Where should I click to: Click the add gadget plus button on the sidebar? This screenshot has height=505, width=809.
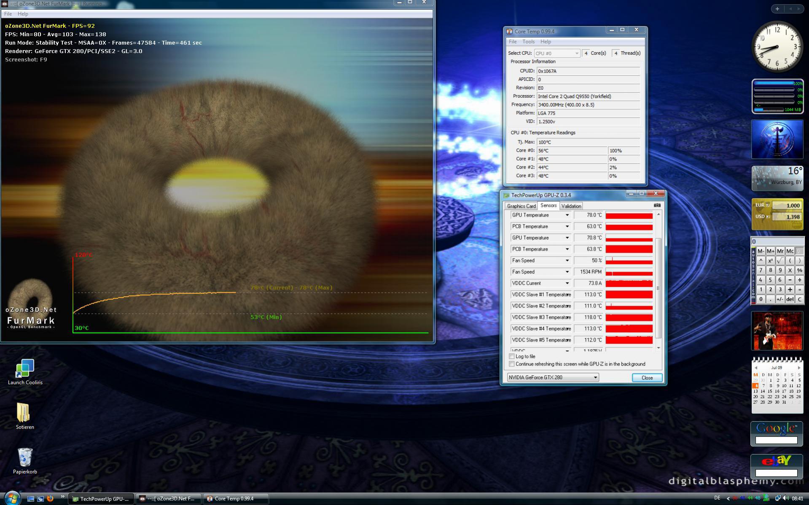777,8
